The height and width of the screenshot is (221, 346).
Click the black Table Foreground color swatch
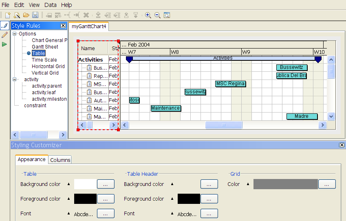tap(85, 199)
